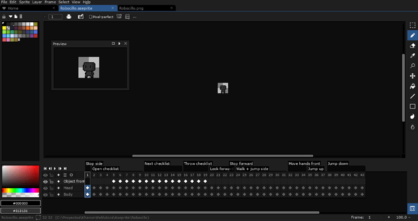Click the Stop side tag label
Viewport: 418px width, 221px height.
coord(94,163)
